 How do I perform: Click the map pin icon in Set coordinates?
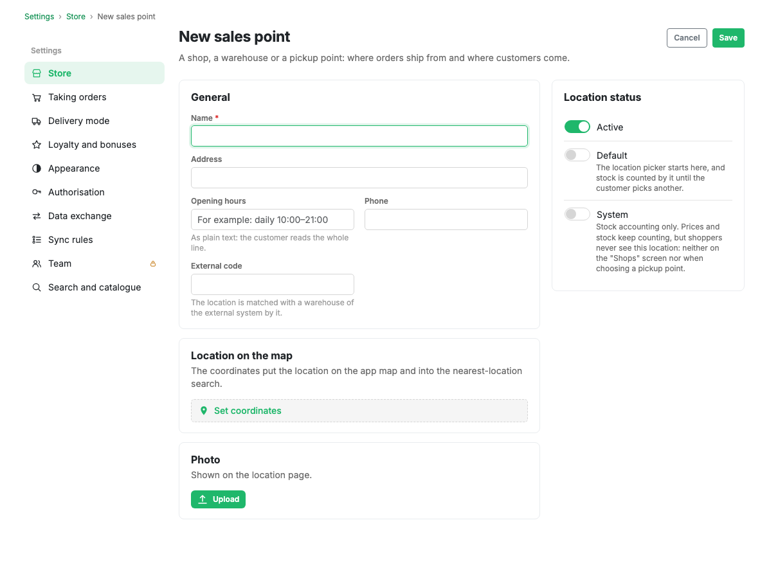click(x=204, y=411)
